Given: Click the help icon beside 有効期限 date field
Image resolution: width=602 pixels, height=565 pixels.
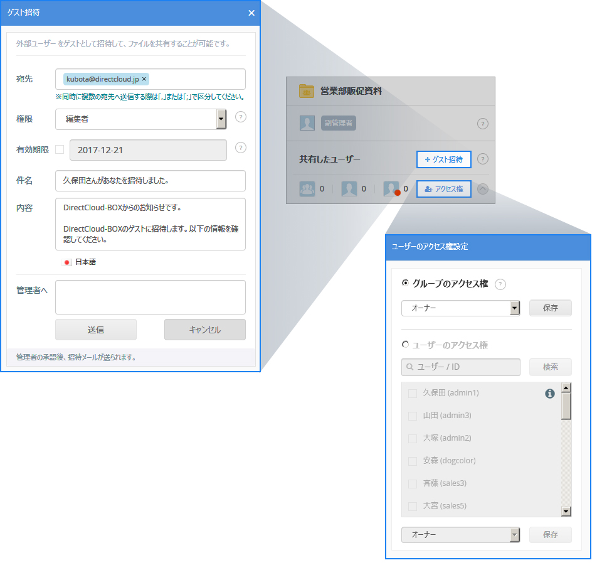Looking at the screenshot, I should (x=240, y=148).
